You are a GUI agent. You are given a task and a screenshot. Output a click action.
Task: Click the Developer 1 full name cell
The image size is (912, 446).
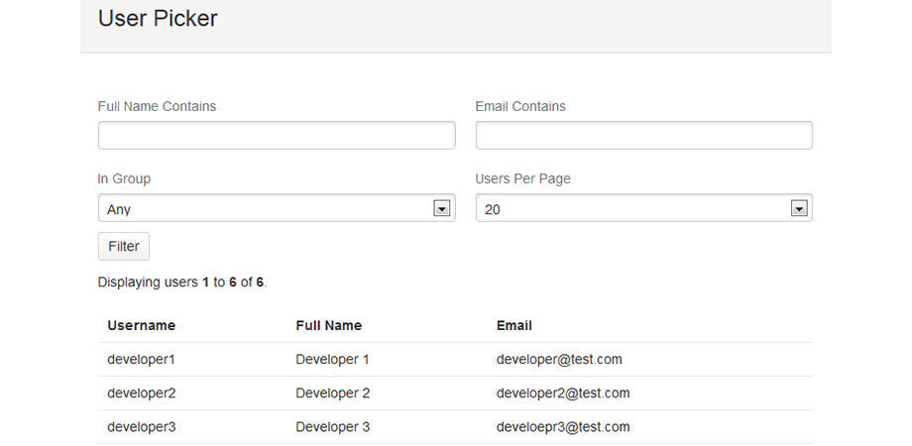(332, 360)
